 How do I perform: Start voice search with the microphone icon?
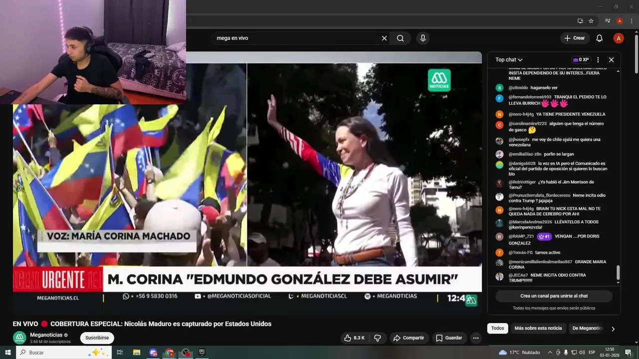[x=423, y=38]
